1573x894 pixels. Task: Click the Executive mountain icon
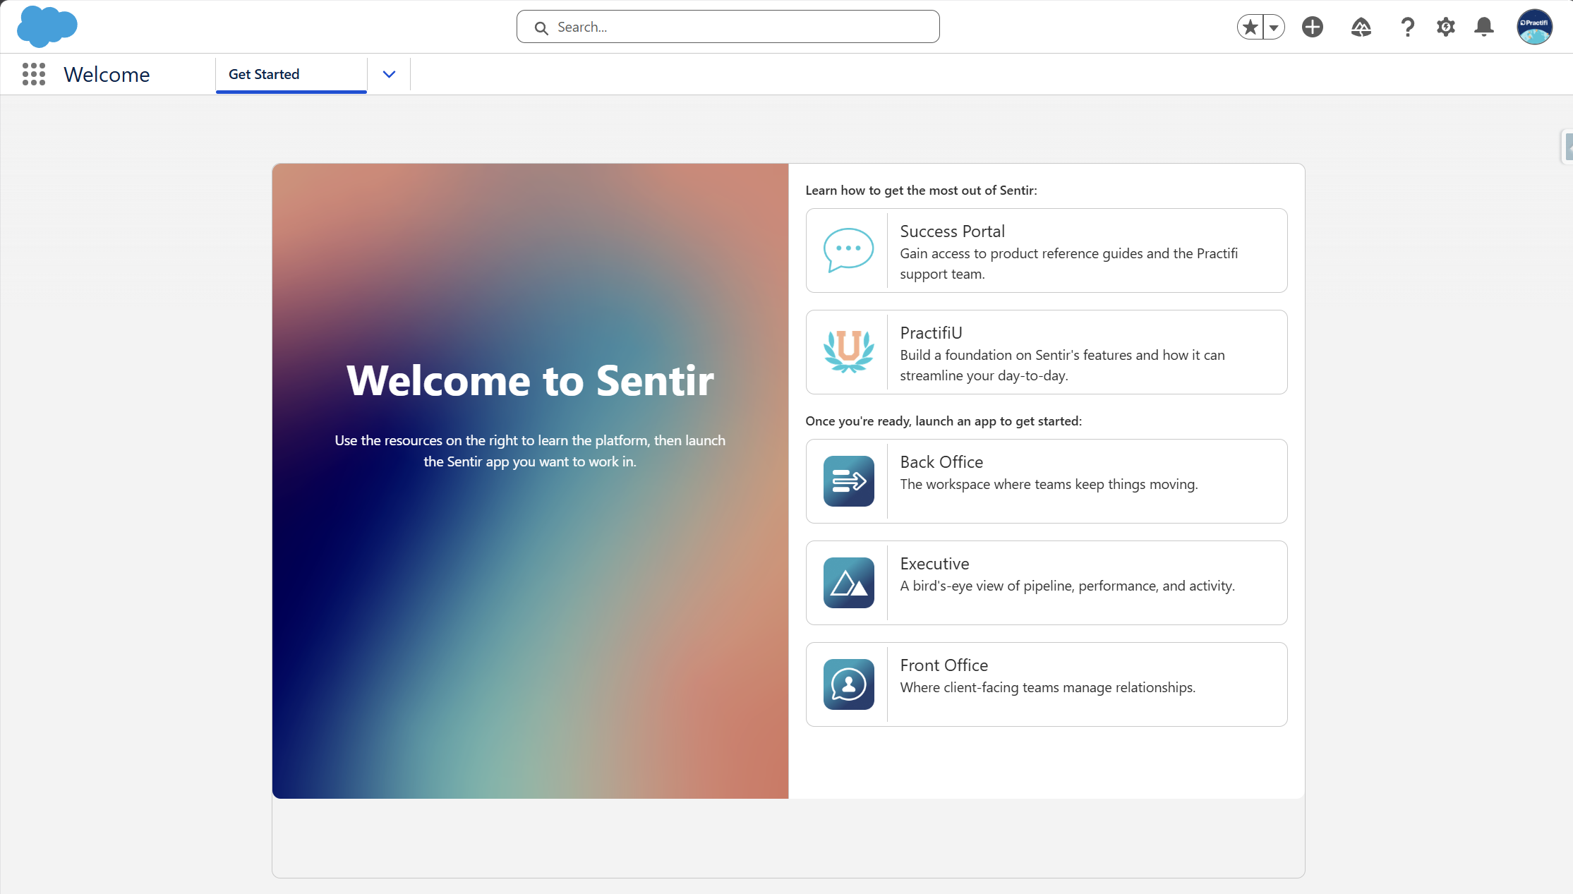point(848,583)
